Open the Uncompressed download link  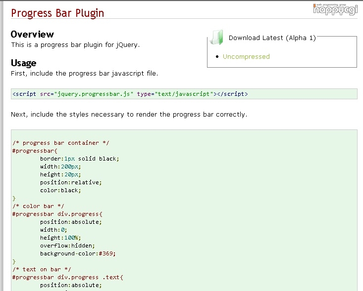(x=246, y=57)
